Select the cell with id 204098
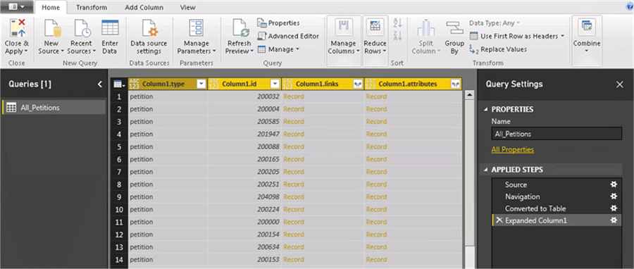634x269 pixels. (244, 196)
